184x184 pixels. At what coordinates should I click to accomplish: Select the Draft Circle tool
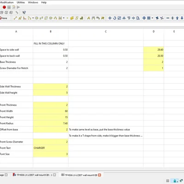click(x=36, y=18)
